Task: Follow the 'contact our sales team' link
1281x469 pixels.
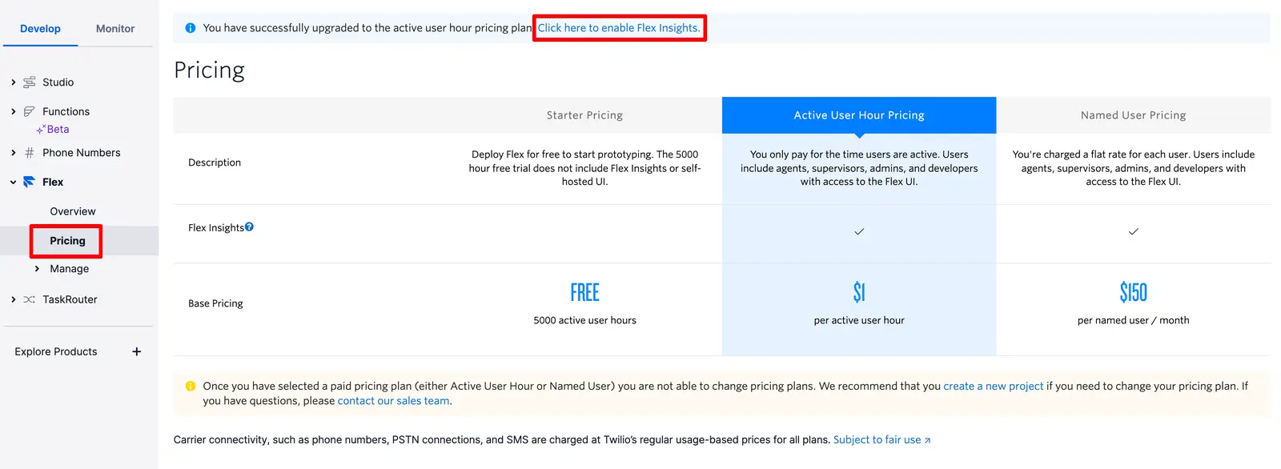Action: click(x=393, y=401)
